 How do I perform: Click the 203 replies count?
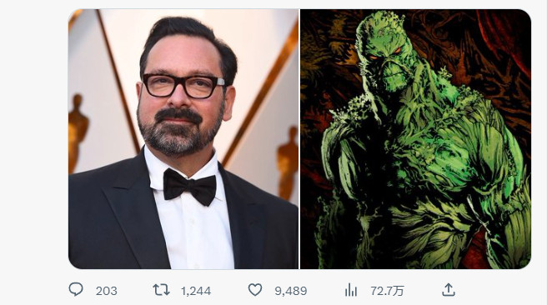[x=107, y=291]
